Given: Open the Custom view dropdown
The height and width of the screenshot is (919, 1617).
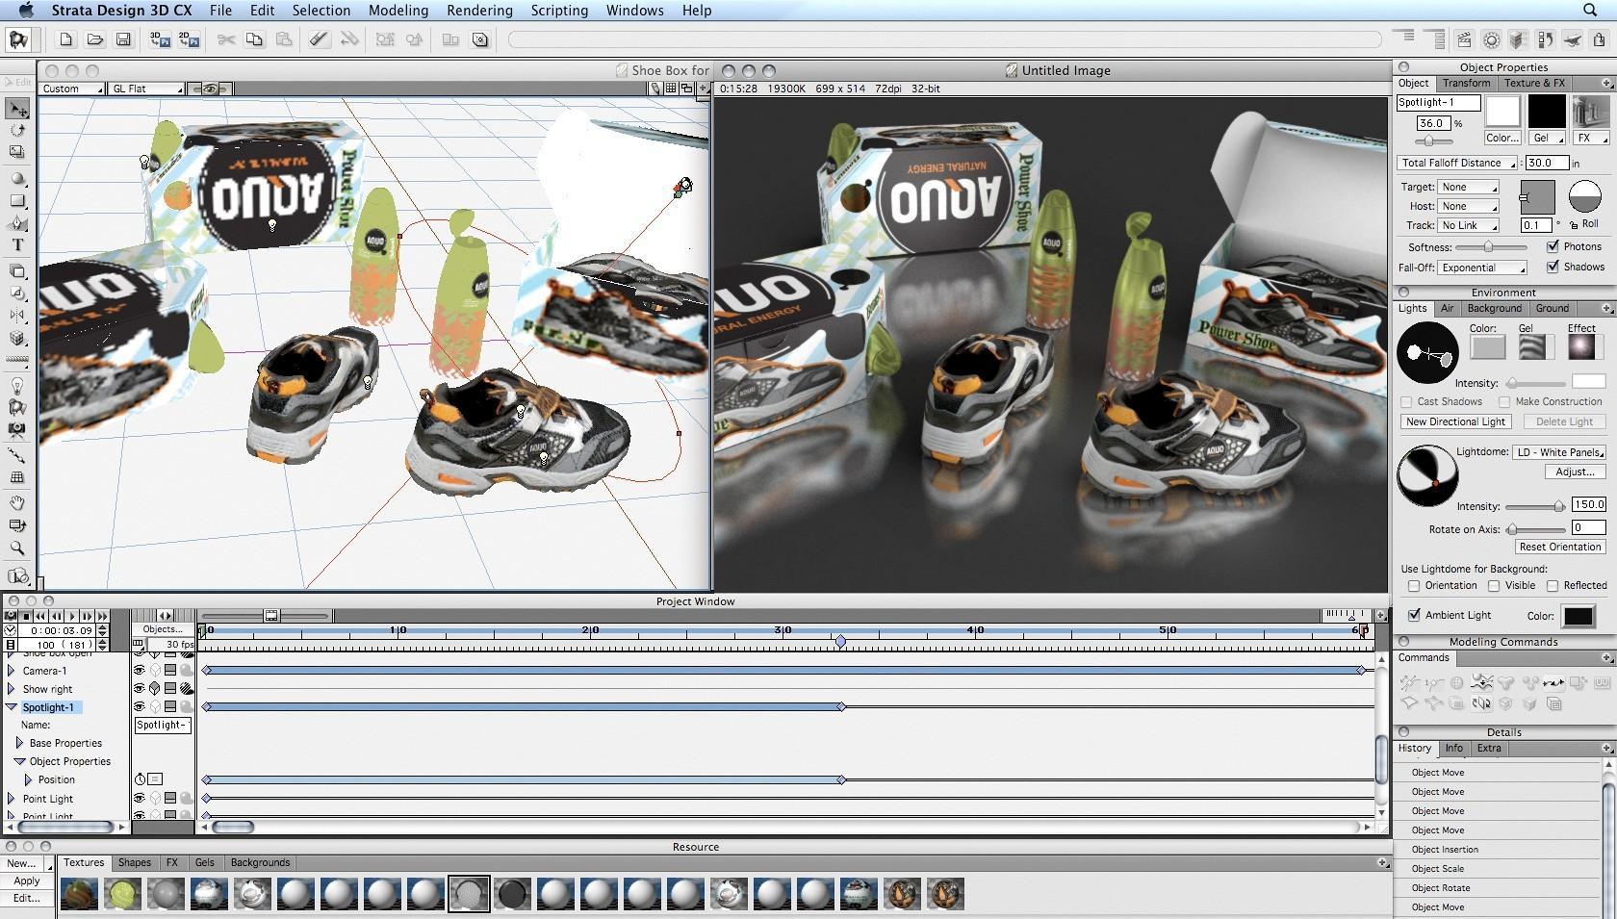Looking at the screenshot, I should (72, 89).
